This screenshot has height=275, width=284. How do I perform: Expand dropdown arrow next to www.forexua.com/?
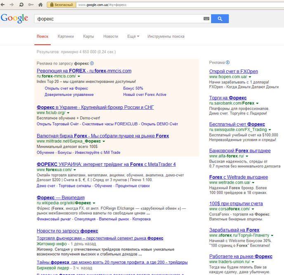tap(75, 170)
